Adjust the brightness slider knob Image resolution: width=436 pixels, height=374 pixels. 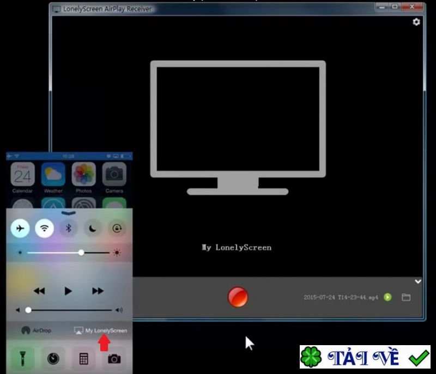[x=81, y=253]
